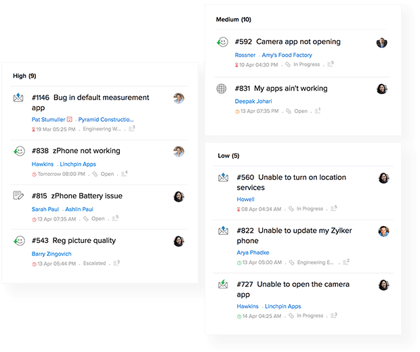The image size is (420, 352).
Task: Open Linchpin Apps account on ticket #838
Action: tap(78, 164)
